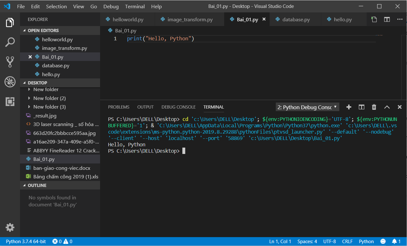
Task: Open the Manage gear settings icon
Action: pyautogui.click(x=10, y=227)
